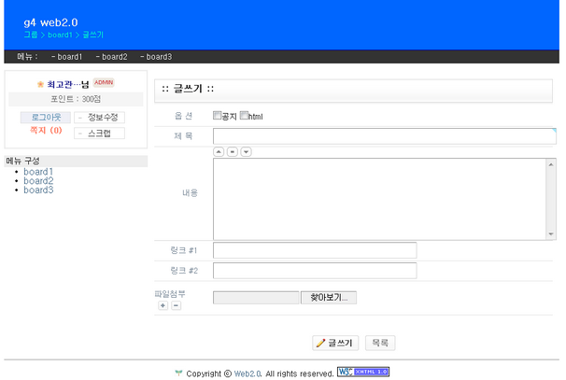This screenshot has width=566, height=380.
Task: Remove file attachment with minus icon
Action: pos(176,305)
